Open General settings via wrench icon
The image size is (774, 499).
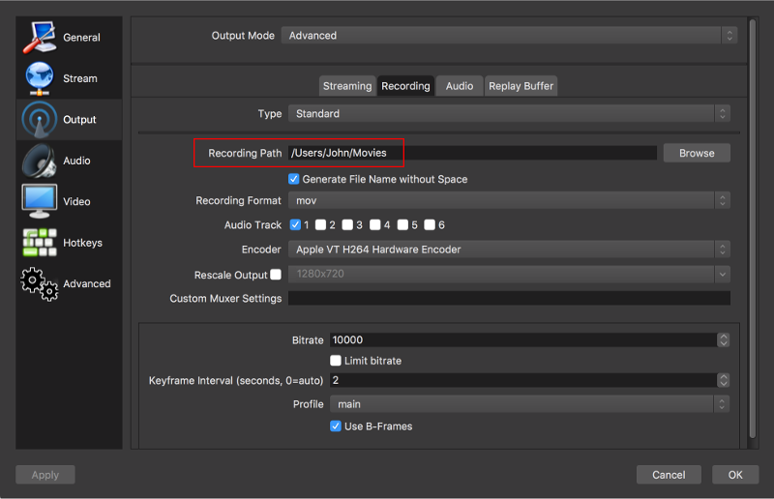click(x=40, y=37)
